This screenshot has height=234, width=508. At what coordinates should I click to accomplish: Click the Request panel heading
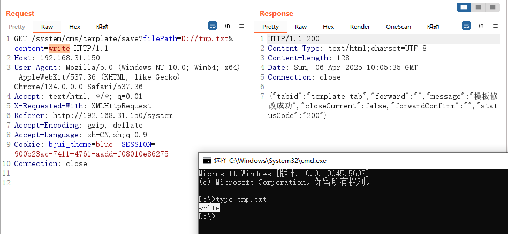pos(20,13)
